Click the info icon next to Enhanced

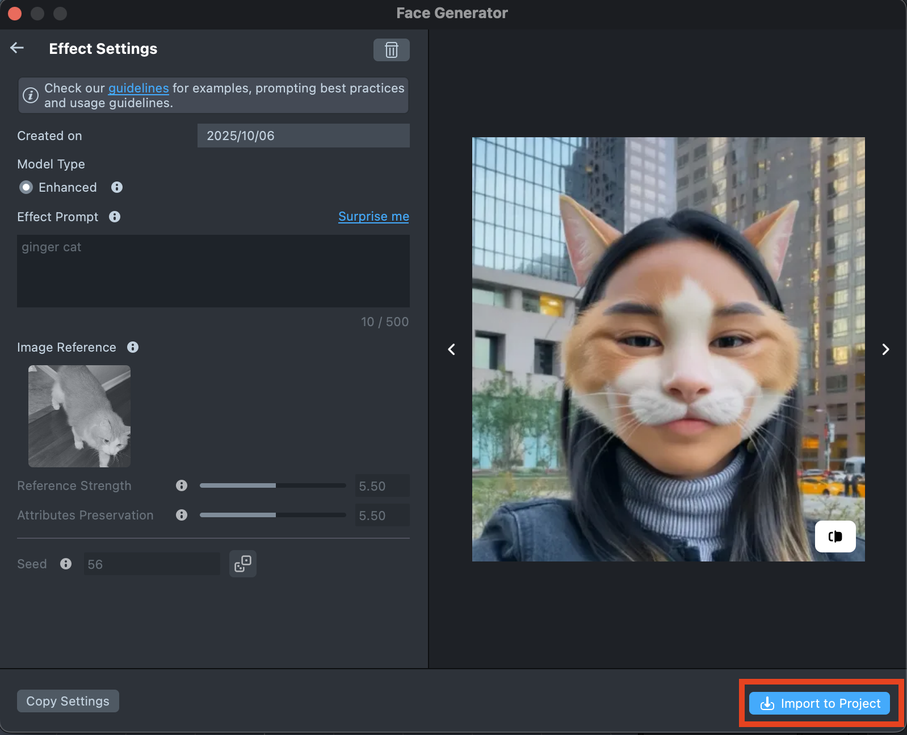[x=117, y=187]
